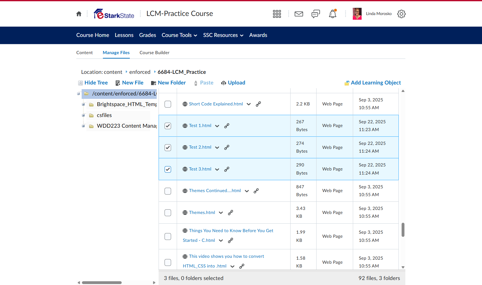Viewport: 482px width, 285px height.
Task: Open the notifications bell icon
Action: (332, 14)
